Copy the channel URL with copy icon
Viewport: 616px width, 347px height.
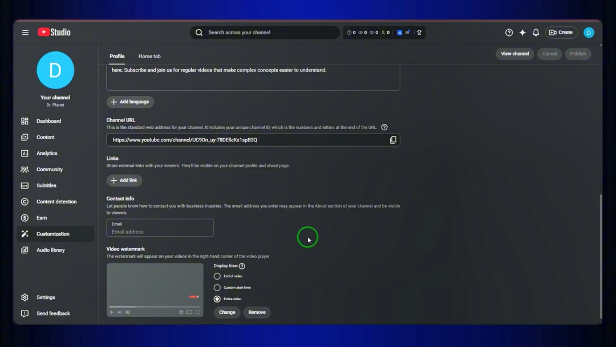pos(393,140)
